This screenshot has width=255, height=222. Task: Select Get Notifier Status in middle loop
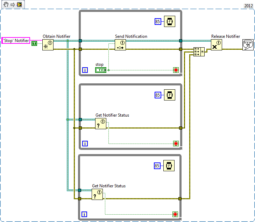[101, 124]
